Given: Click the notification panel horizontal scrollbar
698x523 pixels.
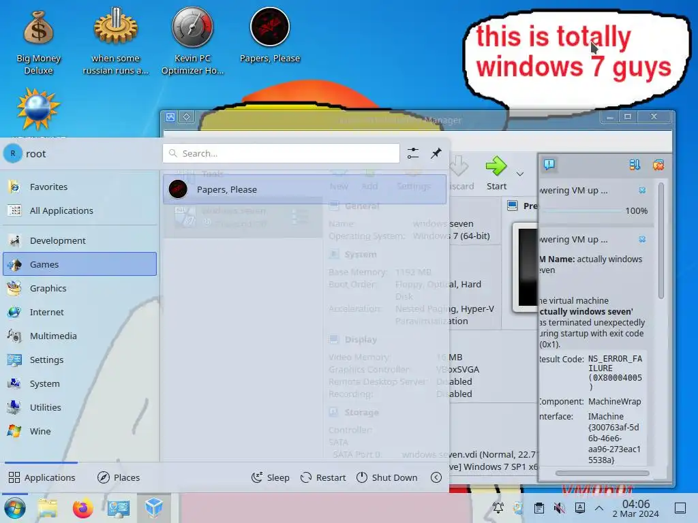Looking at the screenshot, I should (x=603, y=473).
